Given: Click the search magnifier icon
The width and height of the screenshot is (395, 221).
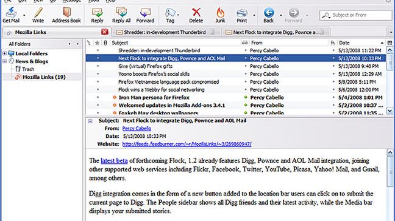Looking at the screenshot, I should pos(326,15).
